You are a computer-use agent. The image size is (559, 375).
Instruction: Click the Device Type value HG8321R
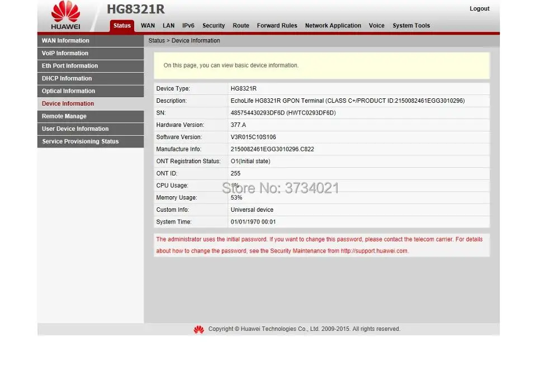(x=244, y=88)
